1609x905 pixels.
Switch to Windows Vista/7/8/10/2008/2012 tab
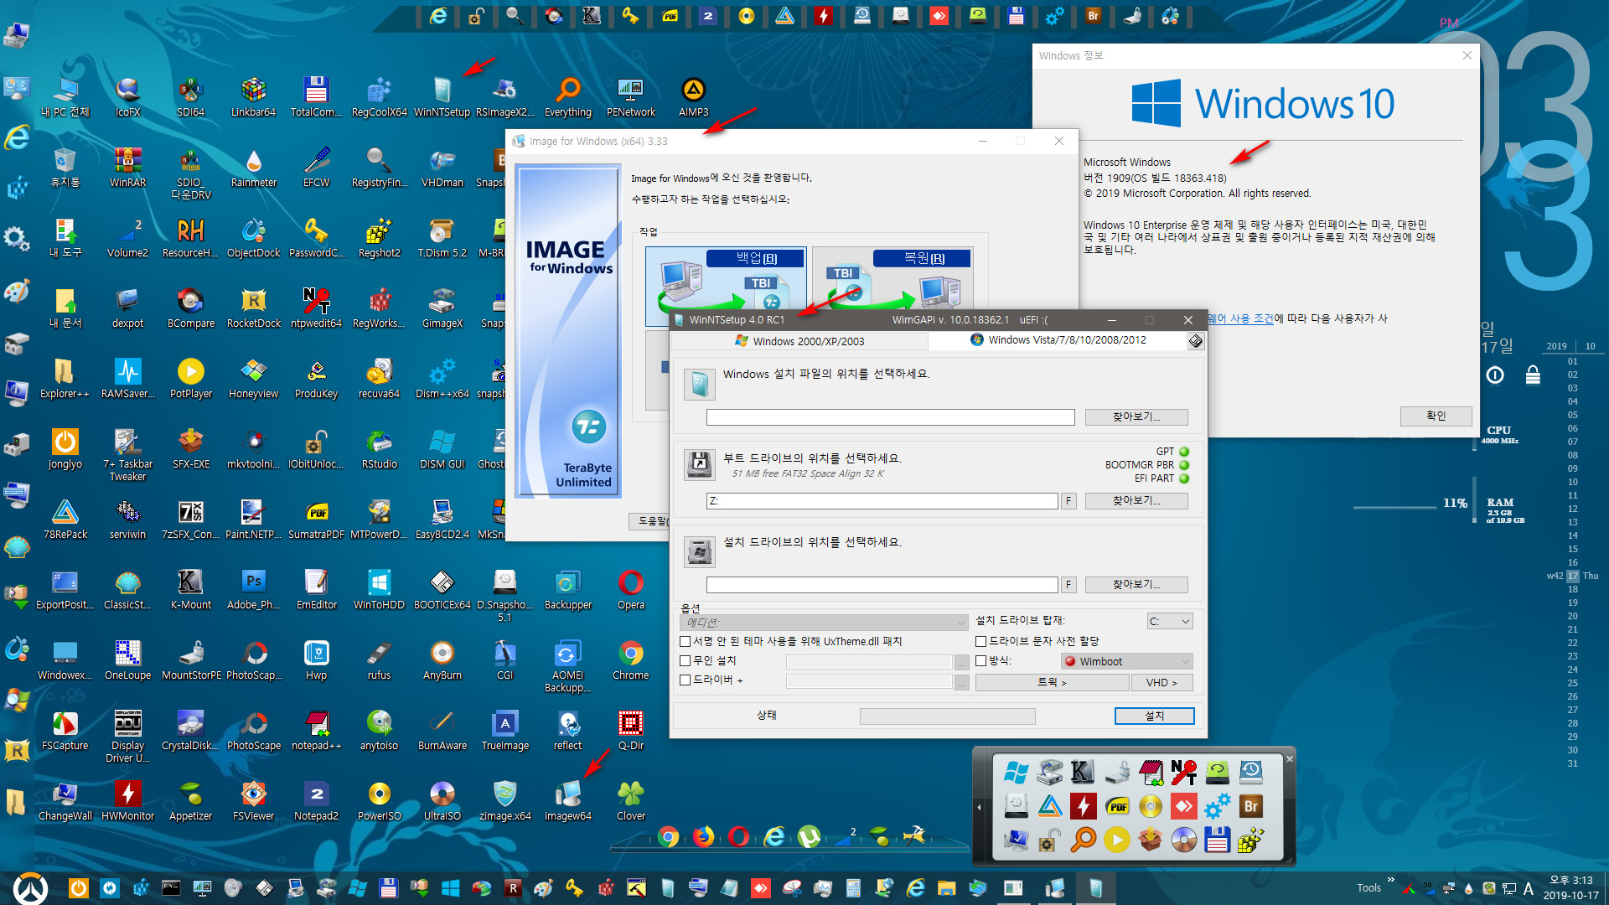tap(1058, 340)
